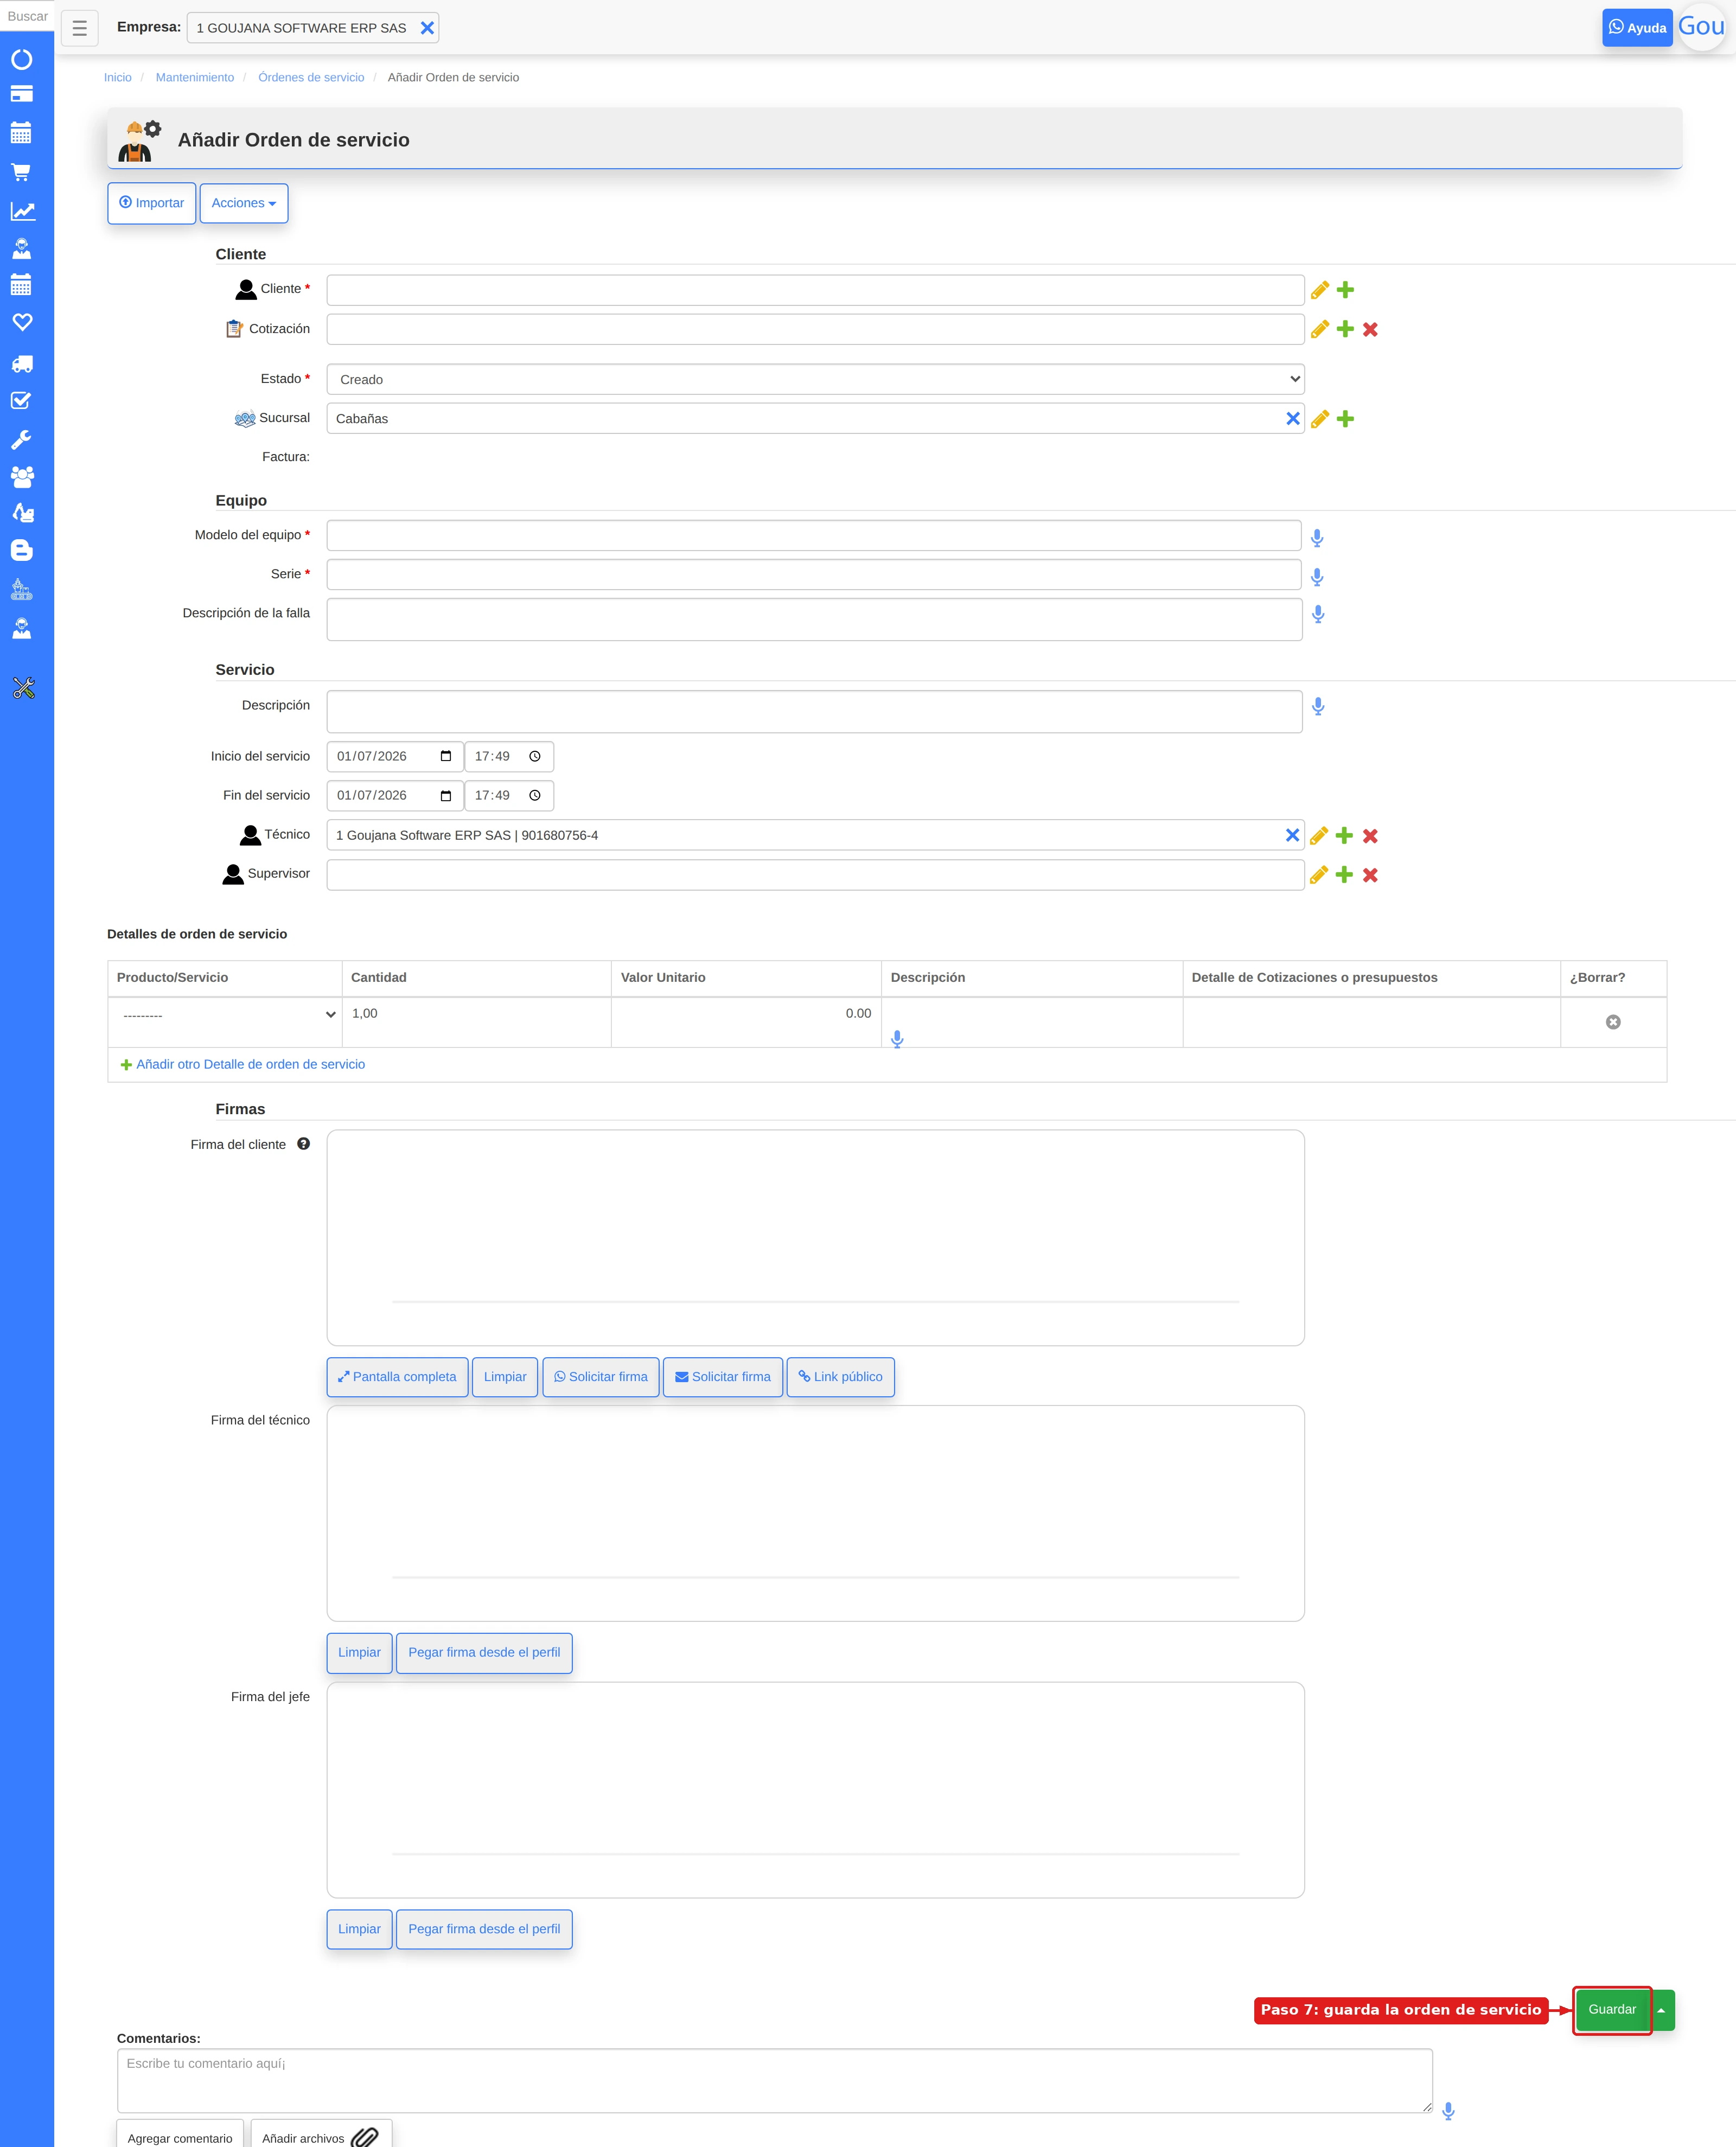Click the Cliente input field
The width and height of the screenshot is (1736, 2147).
click(815, 290)
